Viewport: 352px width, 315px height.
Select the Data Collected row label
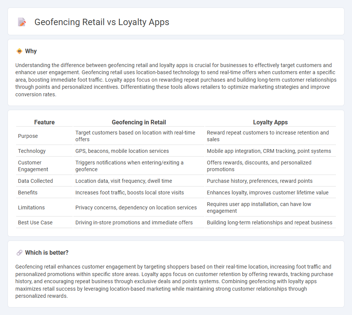pyautogui.click(x=36, y=181)
